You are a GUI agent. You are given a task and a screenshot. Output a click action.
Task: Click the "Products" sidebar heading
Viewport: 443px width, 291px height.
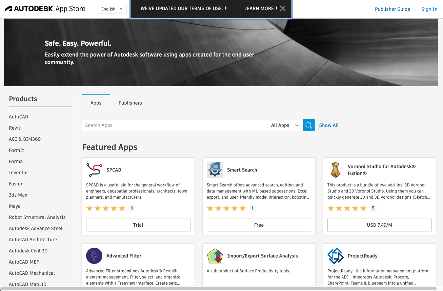coord(23,99)
